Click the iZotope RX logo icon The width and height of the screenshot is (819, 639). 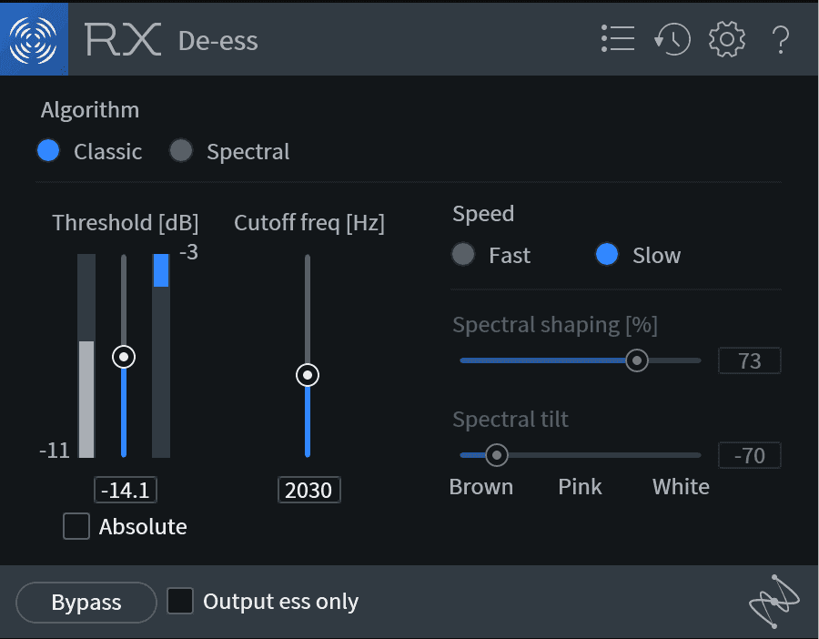(34, 39)
